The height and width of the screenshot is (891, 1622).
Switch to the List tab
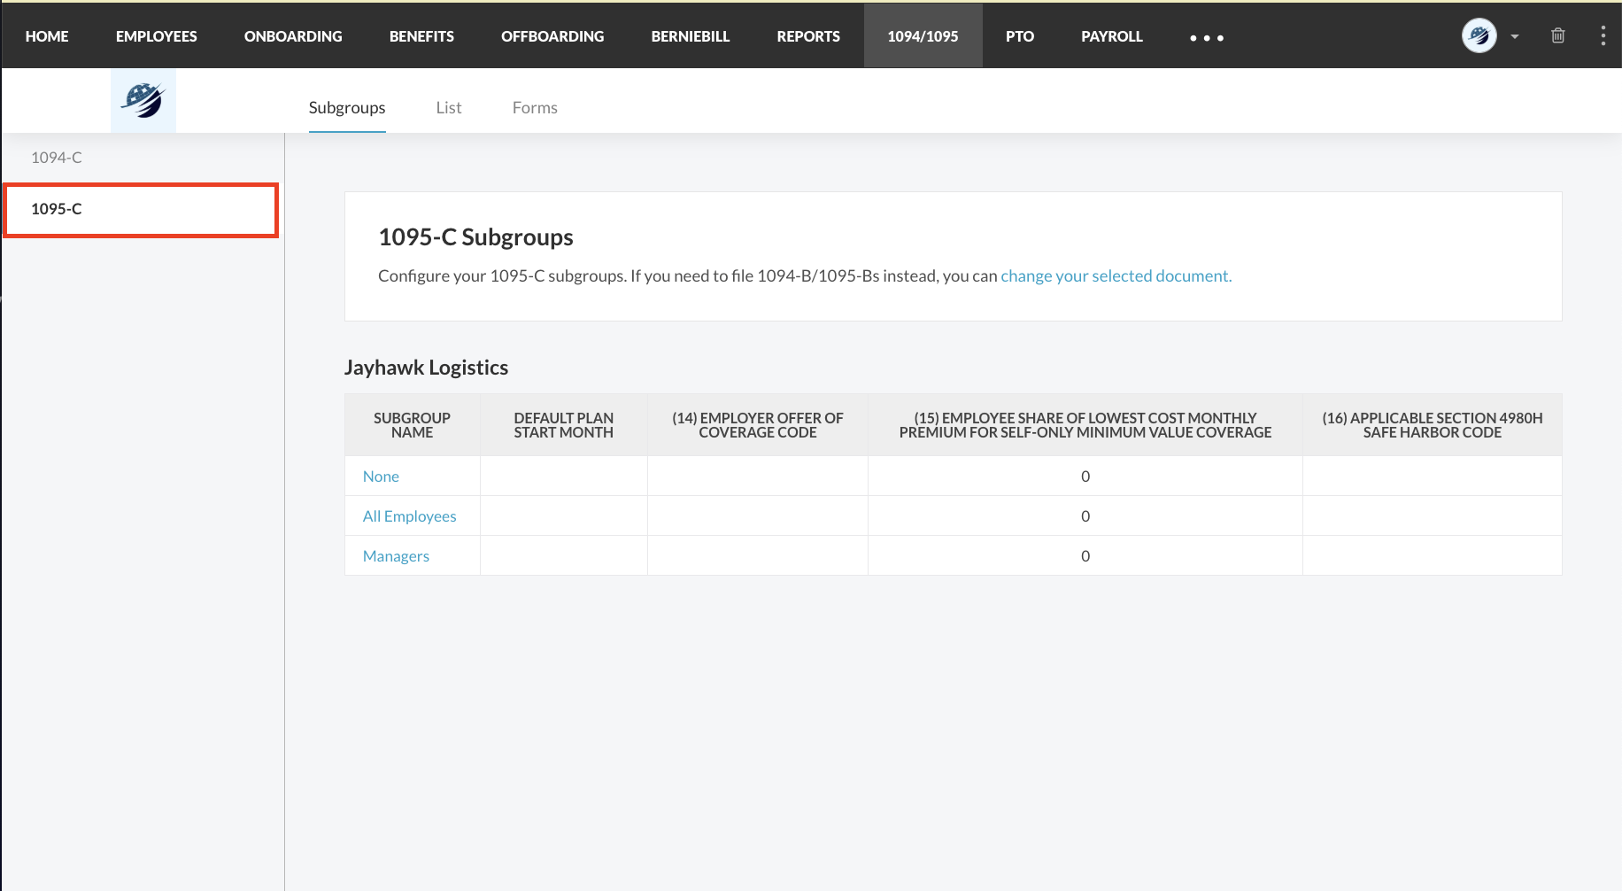click(449, 108)
